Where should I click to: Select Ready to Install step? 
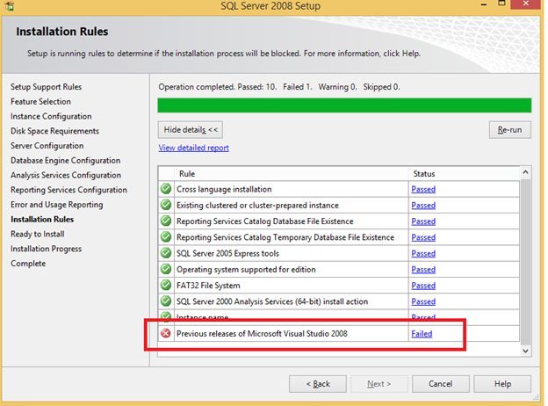click(x=38, y=234)
